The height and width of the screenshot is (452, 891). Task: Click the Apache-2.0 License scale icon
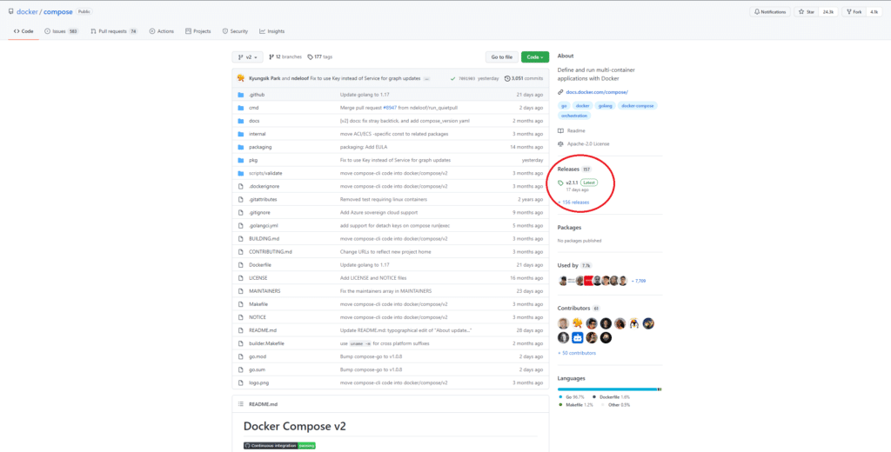561,143
